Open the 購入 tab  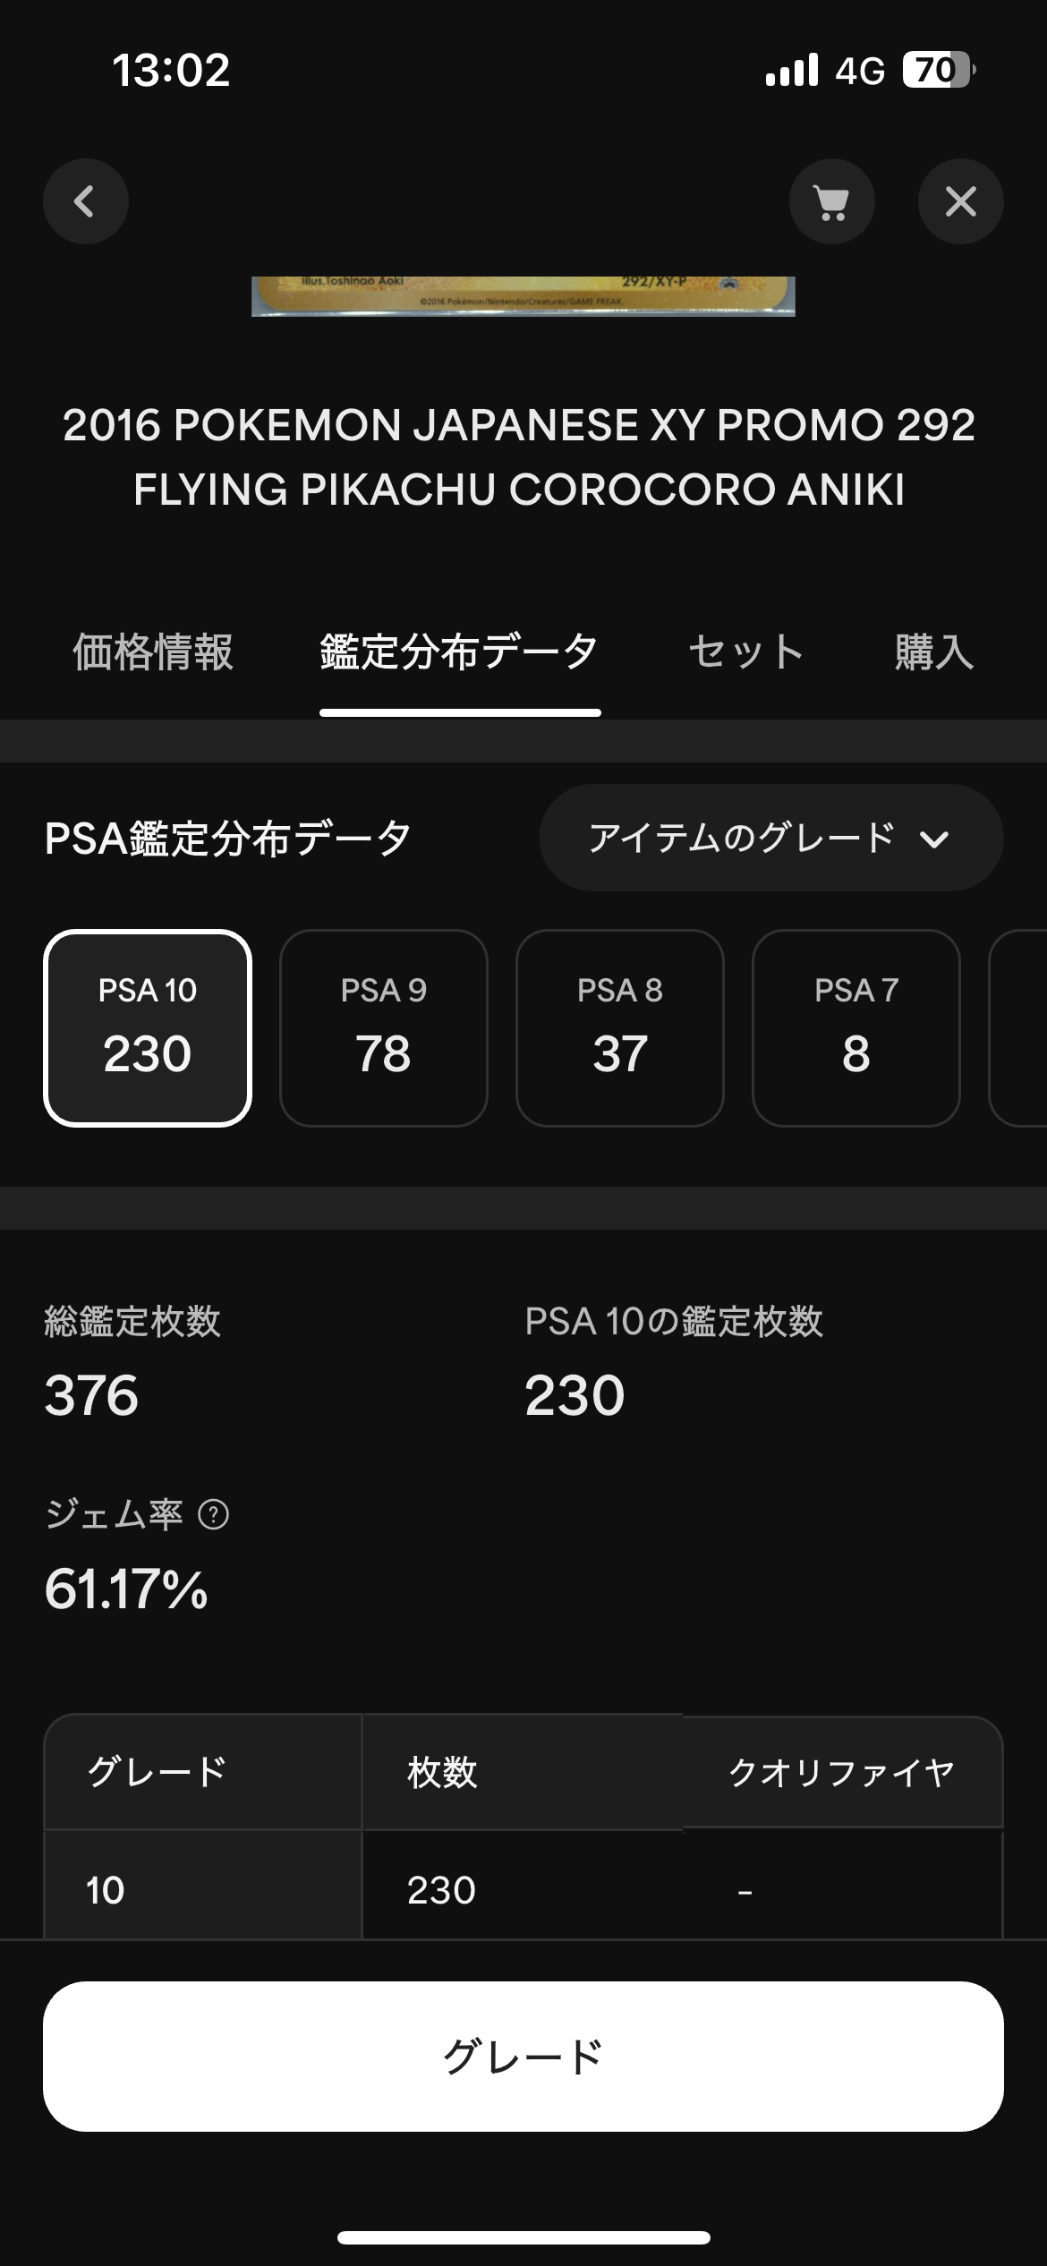[934, 652]
